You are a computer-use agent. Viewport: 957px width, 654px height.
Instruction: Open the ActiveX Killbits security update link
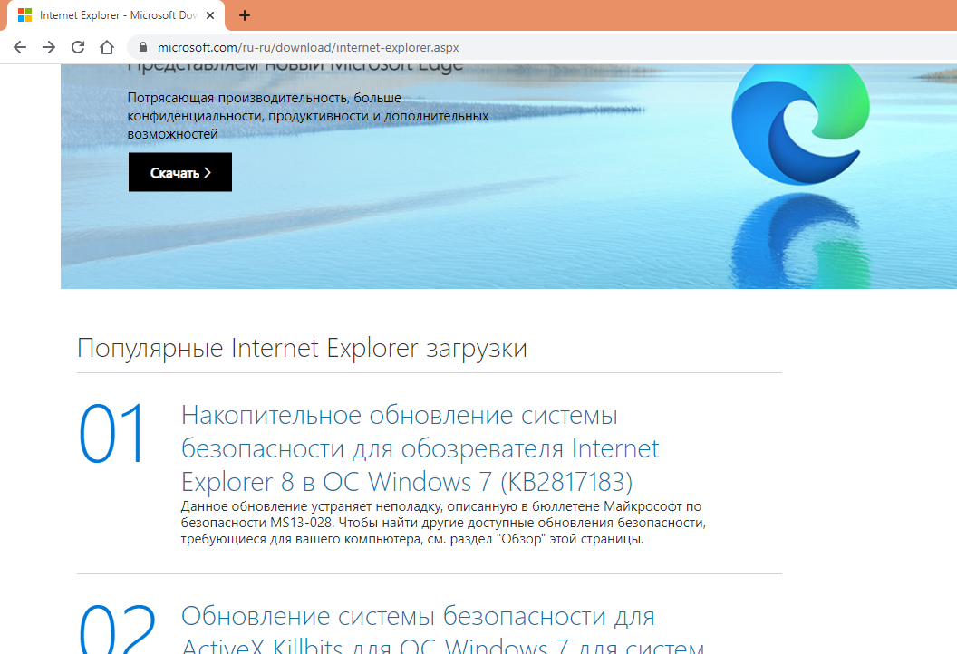442,630
